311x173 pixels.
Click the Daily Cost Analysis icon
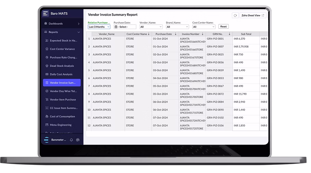pos(47,74)
